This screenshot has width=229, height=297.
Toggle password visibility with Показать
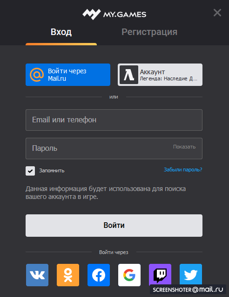point(184,147)
